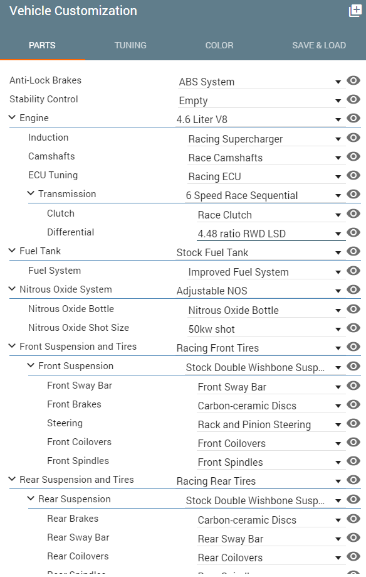
Task: Toggle eye icon for Nitrous Oxide Bottle
Action: tap(353, 309)
